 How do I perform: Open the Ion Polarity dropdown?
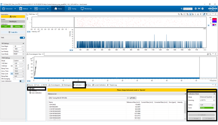pyautogui.click(x=19, y=51)
